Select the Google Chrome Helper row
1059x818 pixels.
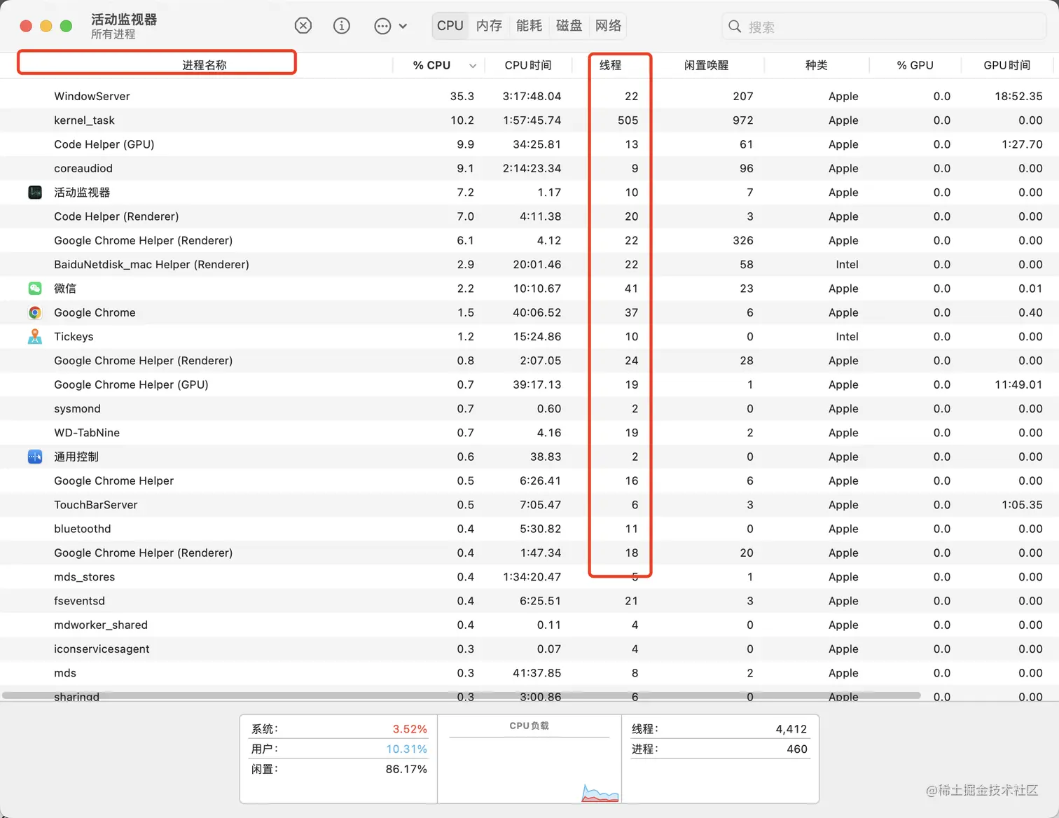click(529, 480)
